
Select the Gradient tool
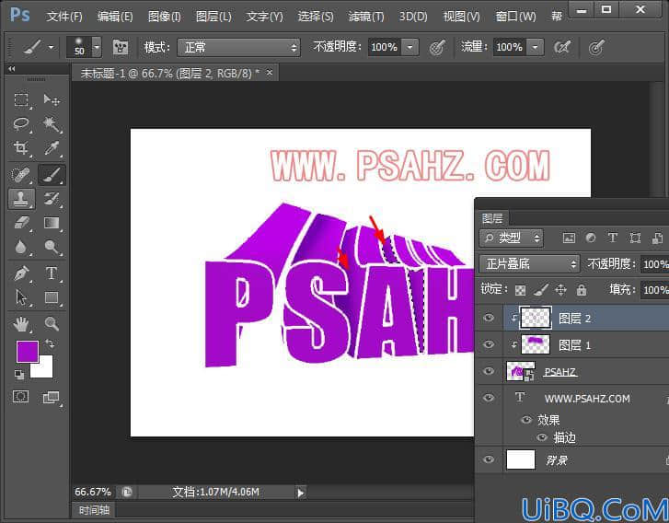pos(52,223)
